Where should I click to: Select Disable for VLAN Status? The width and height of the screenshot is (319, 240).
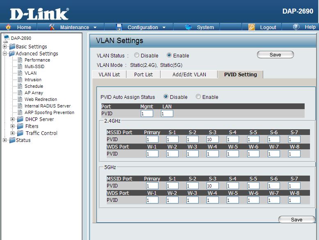pos(137,55)
